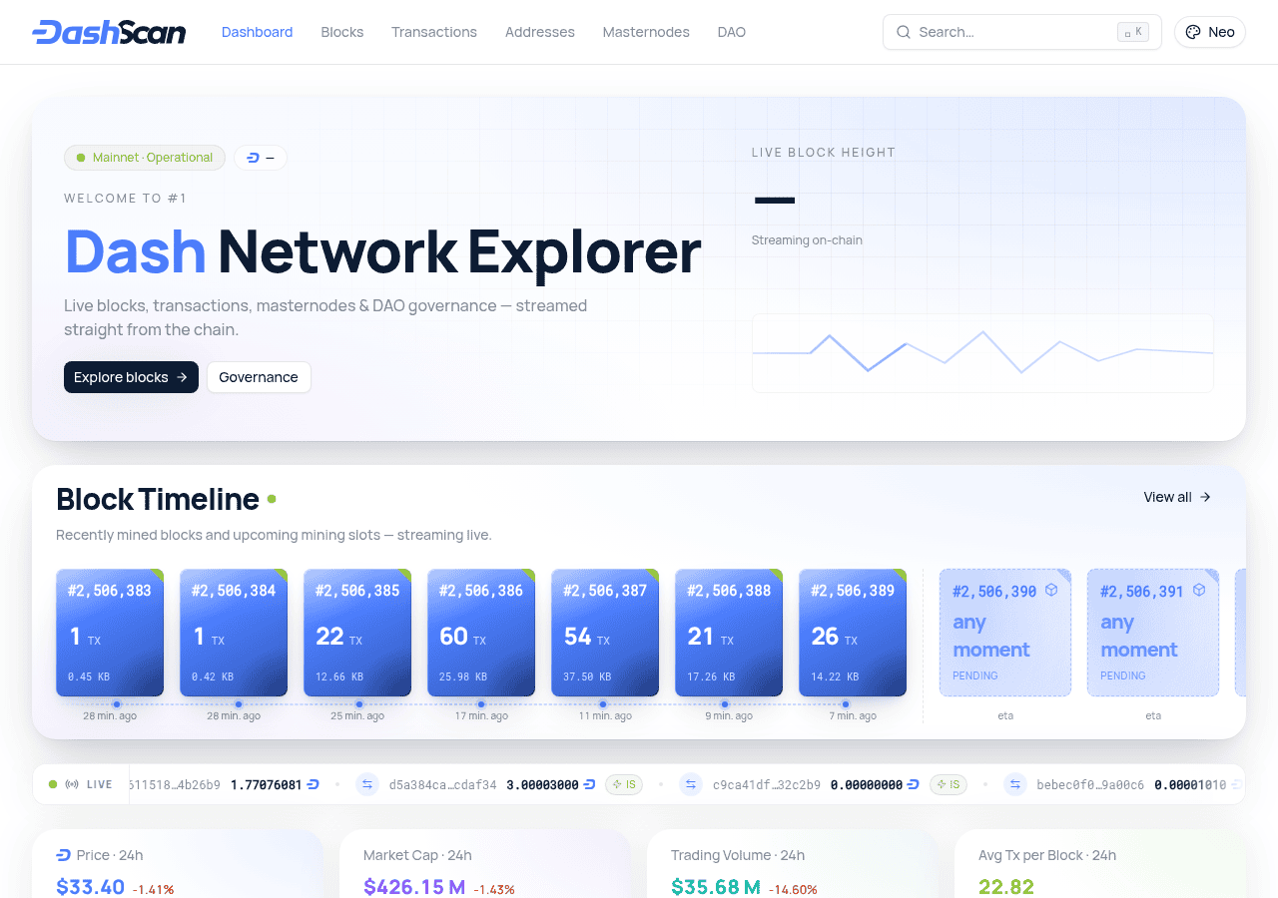Viewport: 1278px width, 898px height.
Task: Open the Masternodes nav tab
Action: click(646, 32)
